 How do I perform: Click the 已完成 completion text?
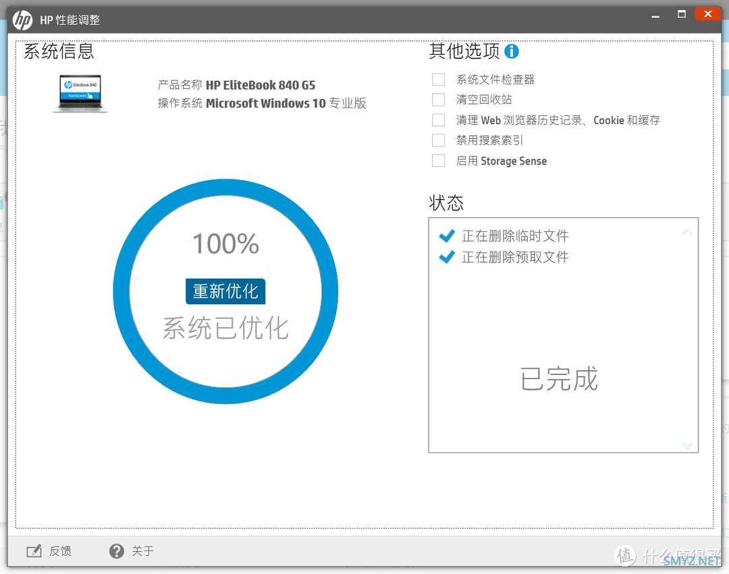559,378
